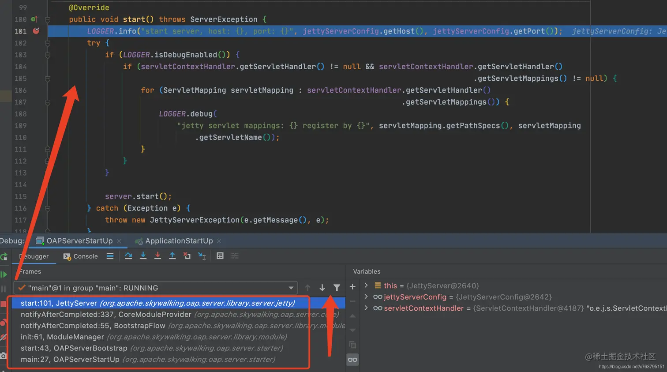Click Show Execution Point lines icon
The width and height of the screenshot is (667, 372).
110,256
